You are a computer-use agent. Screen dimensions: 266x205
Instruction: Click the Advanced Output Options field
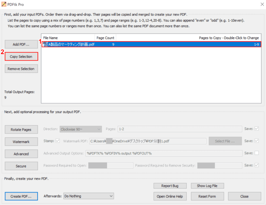(x=164, y=153)
